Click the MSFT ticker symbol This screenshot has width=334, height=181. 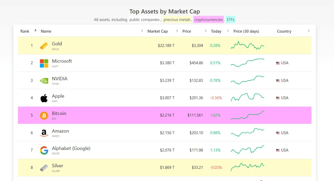pyautogui.click(x=55, y=67)
